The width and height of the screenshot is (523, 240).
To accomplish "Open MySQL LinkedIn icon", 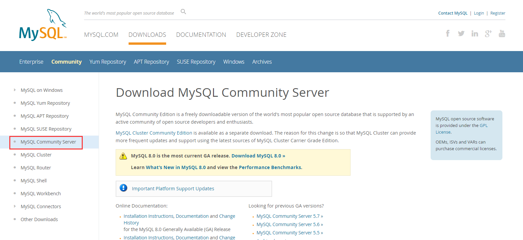I will [475, 33].
